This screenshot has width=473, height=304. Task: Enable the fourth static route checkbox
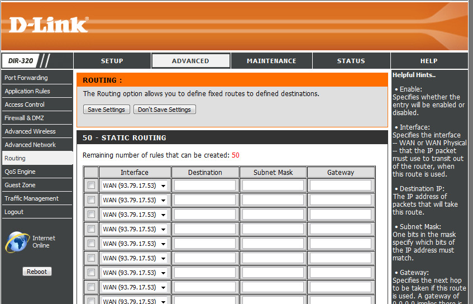91,229
